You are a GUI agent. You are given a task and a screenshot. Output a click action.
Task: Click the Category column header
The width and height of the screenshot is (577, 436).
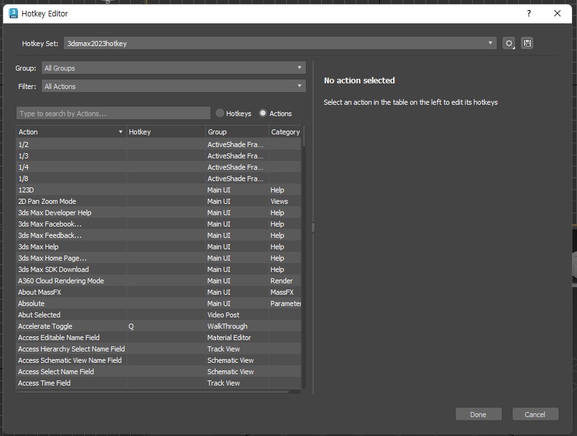click(x=285, y=132)
